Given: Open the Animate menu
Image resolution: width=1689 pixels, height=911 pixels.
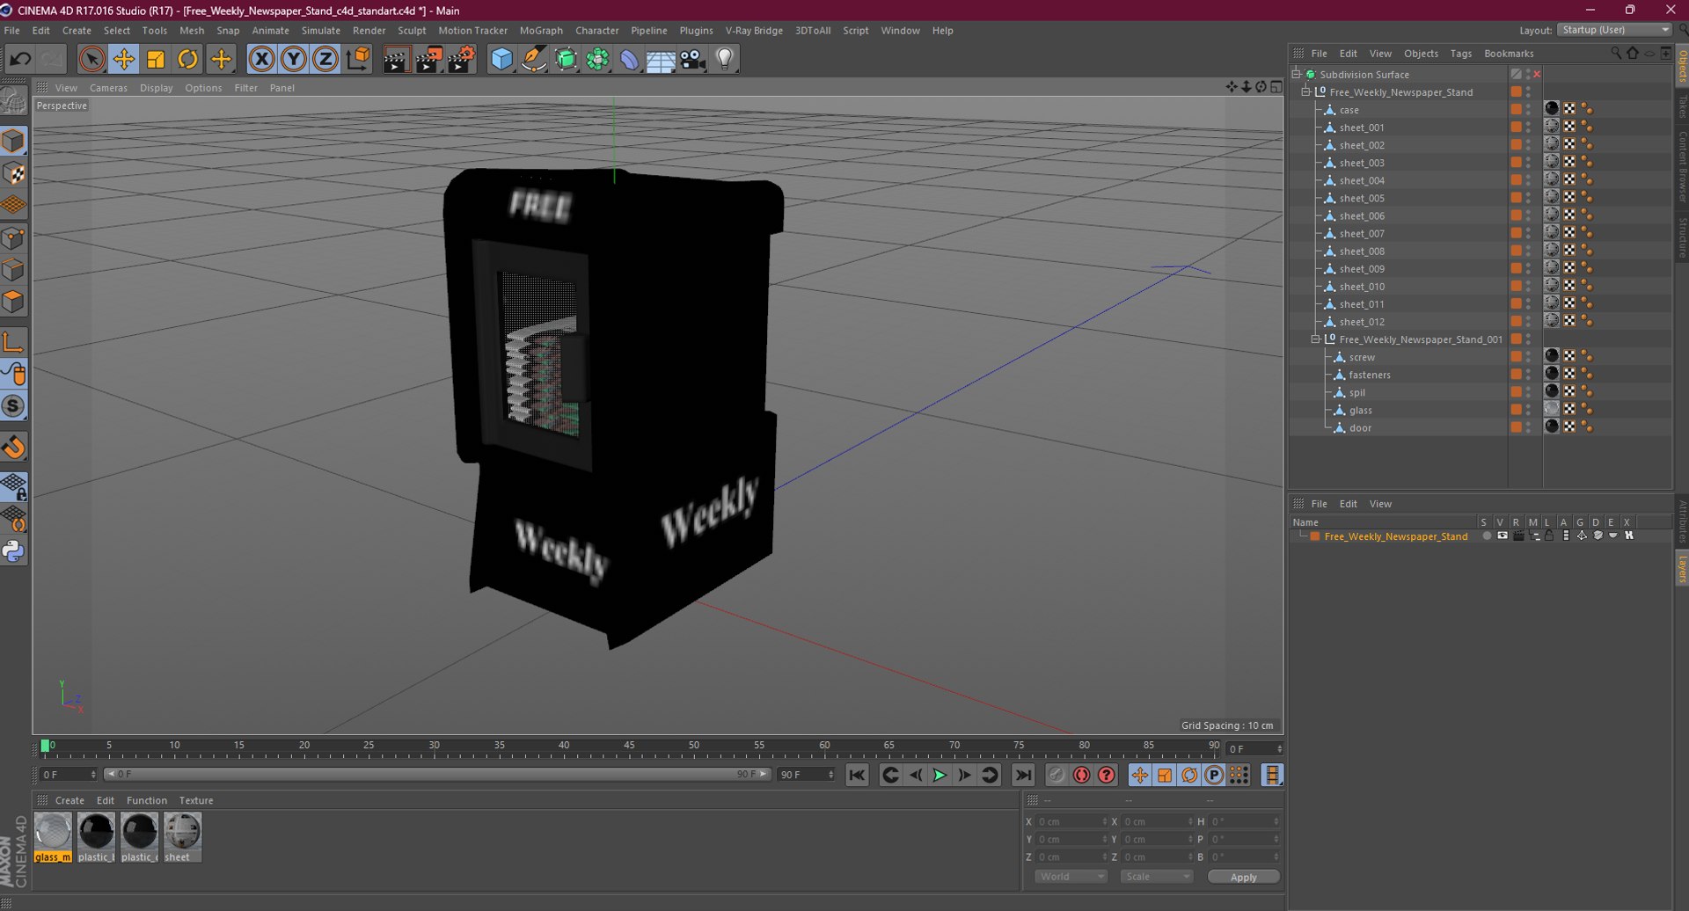Looking at the screenshot, I should (x=270, y=30).
